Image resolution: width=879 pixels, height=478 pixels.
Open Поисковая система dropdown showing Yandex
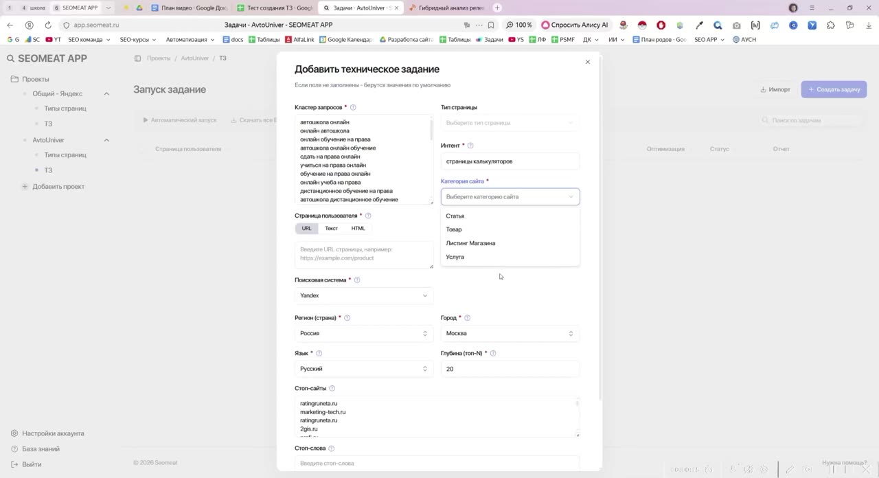tap(364, 295)
